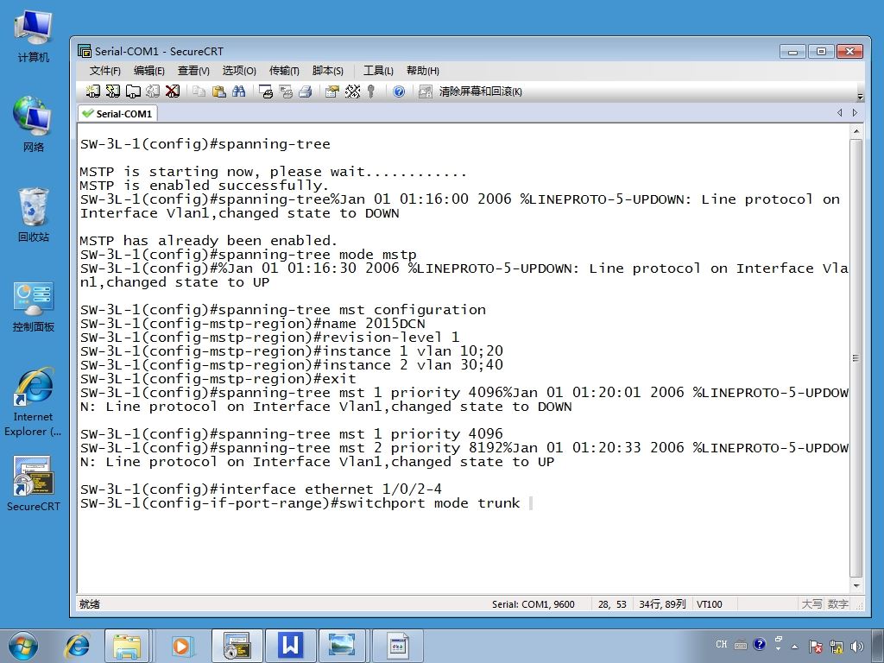Viewport: 884px width, 663px height.
Task: Click '34行, 89列' in status bar
Action: 662,604
